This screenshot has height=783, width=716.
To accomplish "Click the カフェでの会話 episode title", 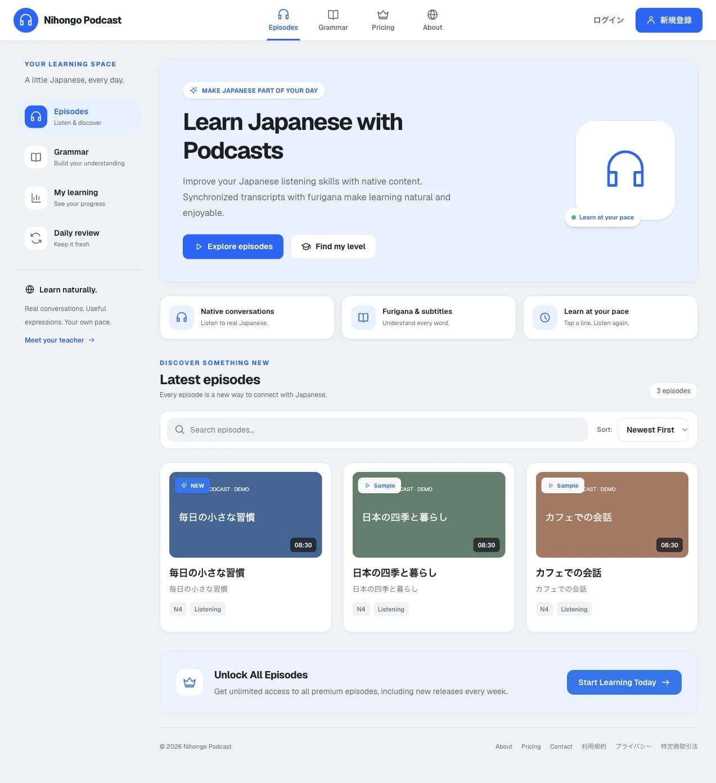I will point(569,573).
